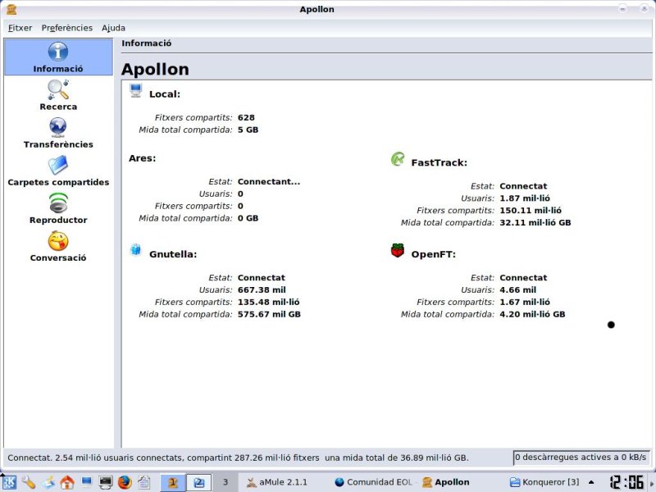Open the Conversació chat panel
The image size is (656, 492).
click(x=58, y=246)
